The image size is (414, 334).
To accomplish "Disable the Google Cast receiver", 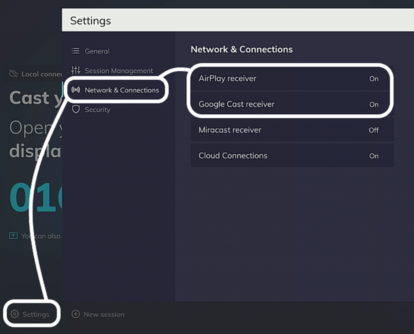I will (374, 104).
